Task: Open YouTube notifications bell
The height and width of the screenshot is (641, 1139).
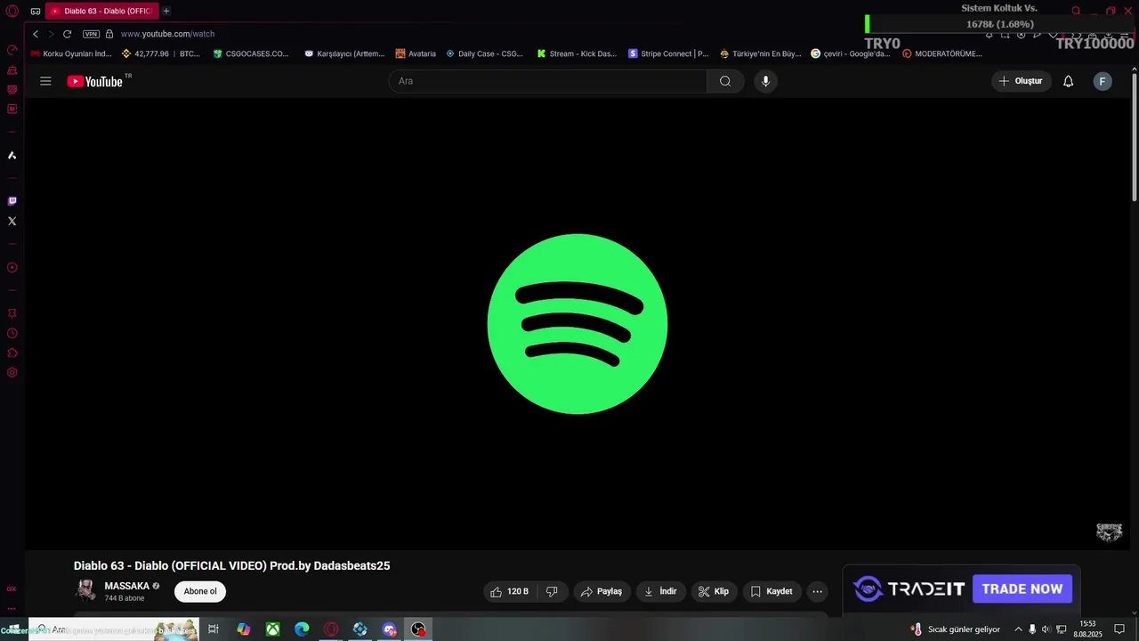Action: point(1069,81)
